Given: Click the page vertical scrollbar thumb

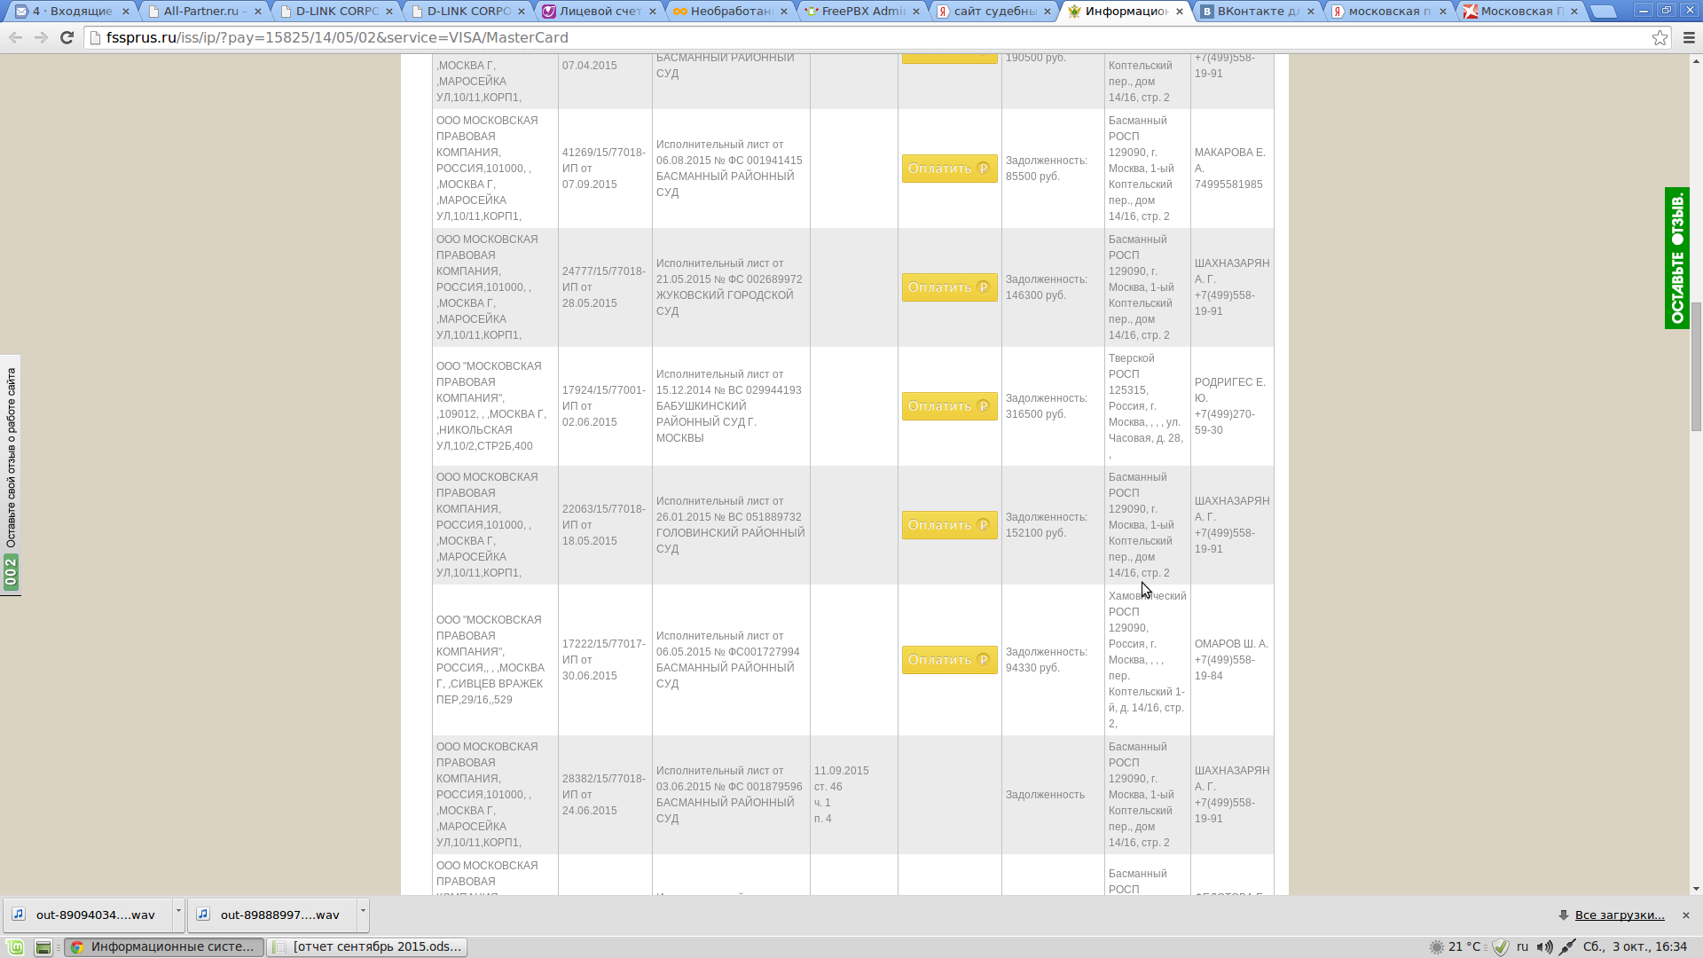Looking at the screenshot, I should coord(1696,366).
